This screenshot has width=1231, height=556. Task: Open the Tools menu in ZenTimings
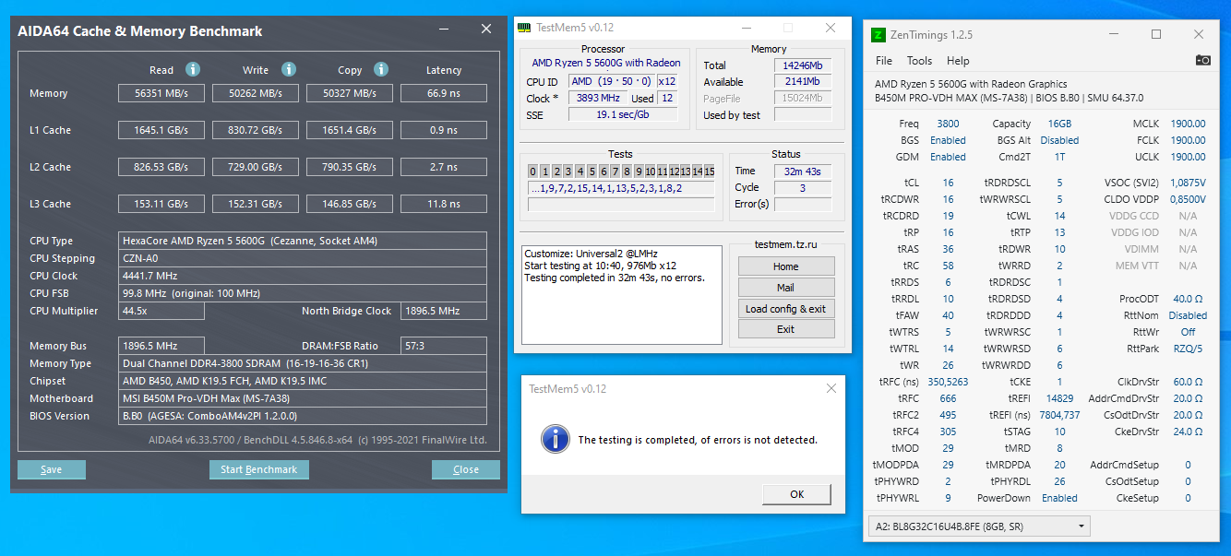point(919,61)
